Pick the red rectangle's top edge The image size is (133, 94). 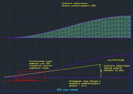coord(32,72)
